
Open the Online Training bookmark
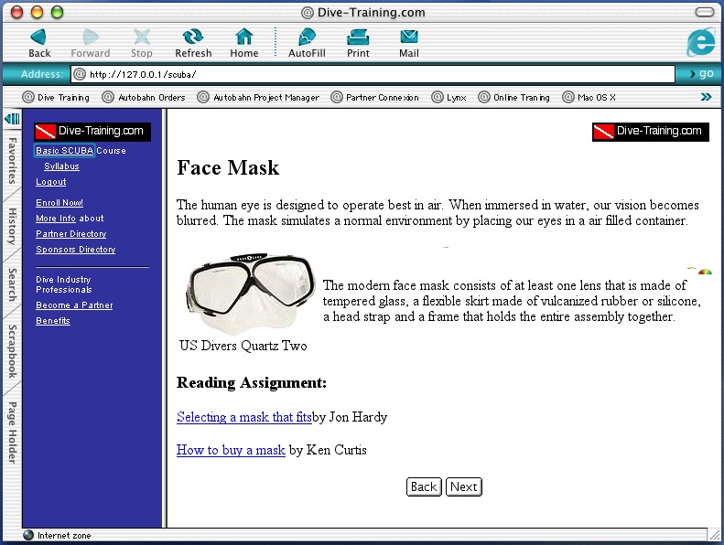(513, 97)
